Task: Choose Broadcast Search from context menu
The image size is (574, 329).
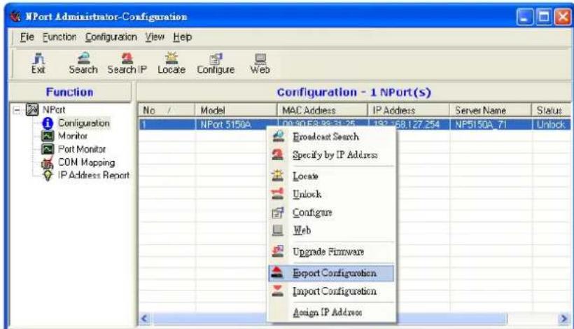Action: click(332, 136)
